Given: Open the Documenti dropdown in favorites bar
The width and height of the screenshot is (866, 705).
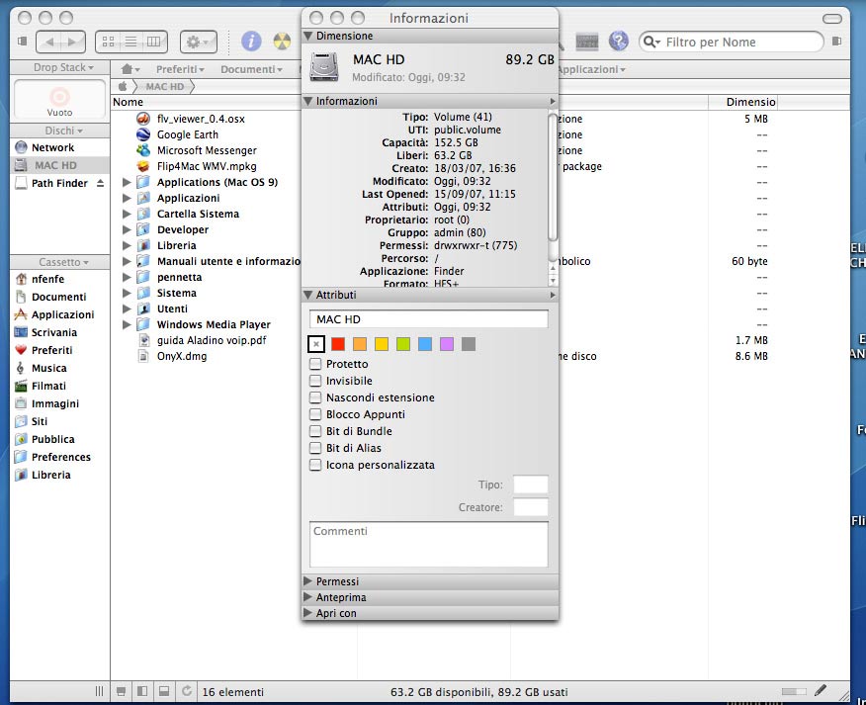Looking at the screenshot, I should (251, 69).
